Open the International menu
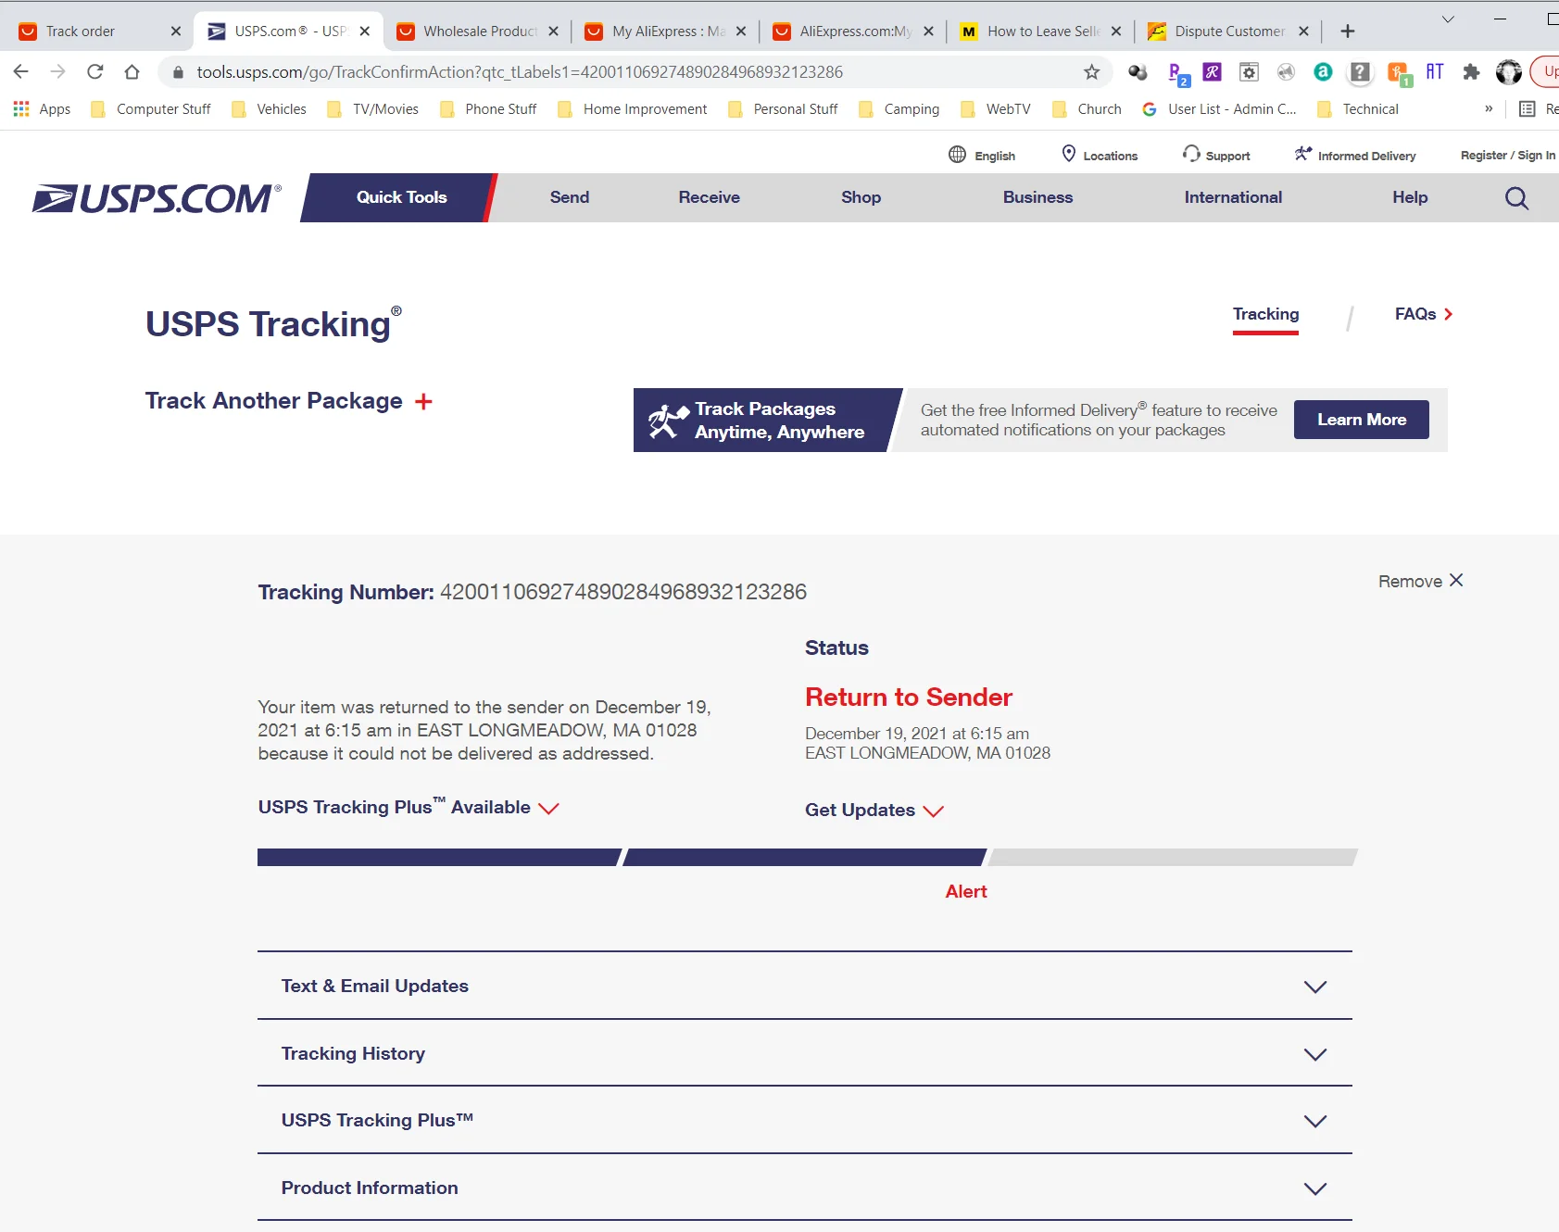This screenshot has height=1232, width=1559. click(1234, 197)
